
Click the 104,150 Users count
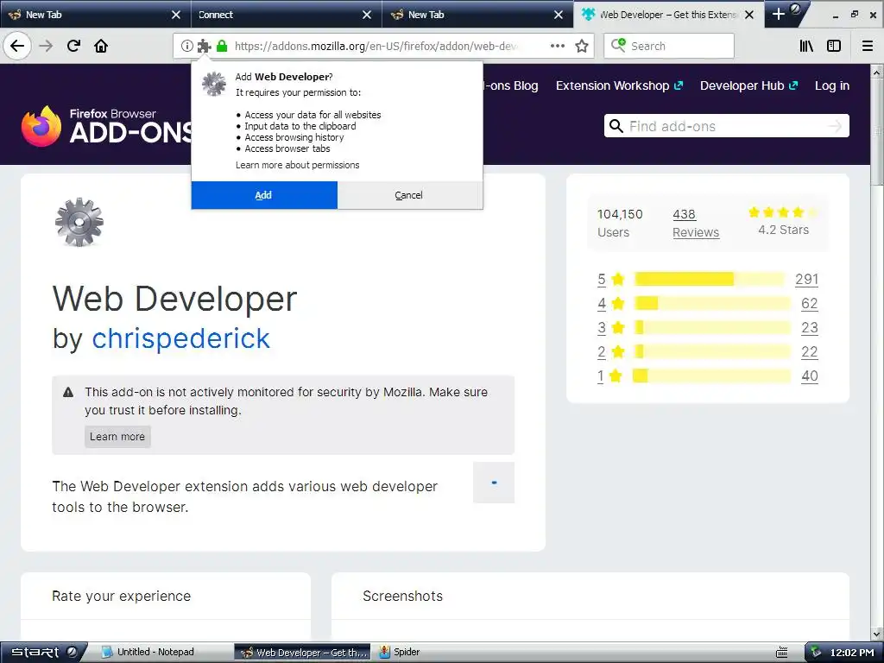pyautogui.click(x=620, y=224)
